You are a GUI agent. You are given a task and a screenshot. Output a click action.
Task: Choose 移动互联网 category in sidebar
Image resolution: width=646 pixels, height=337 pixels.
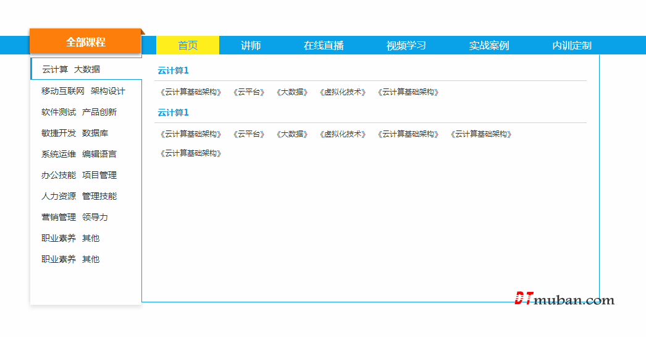(63, 91)
